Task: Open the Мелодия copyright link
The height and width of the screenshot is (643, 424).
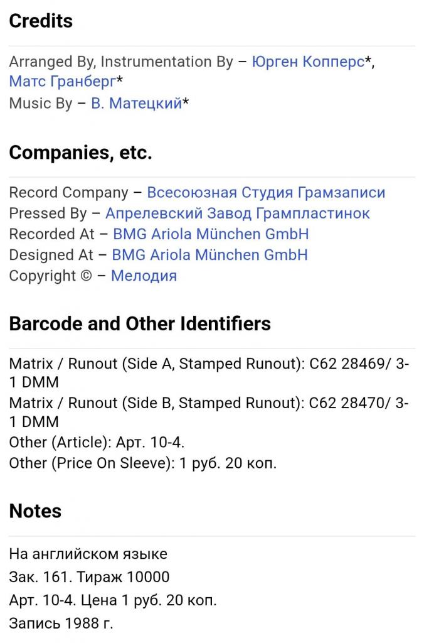Action: pos(144,276)
